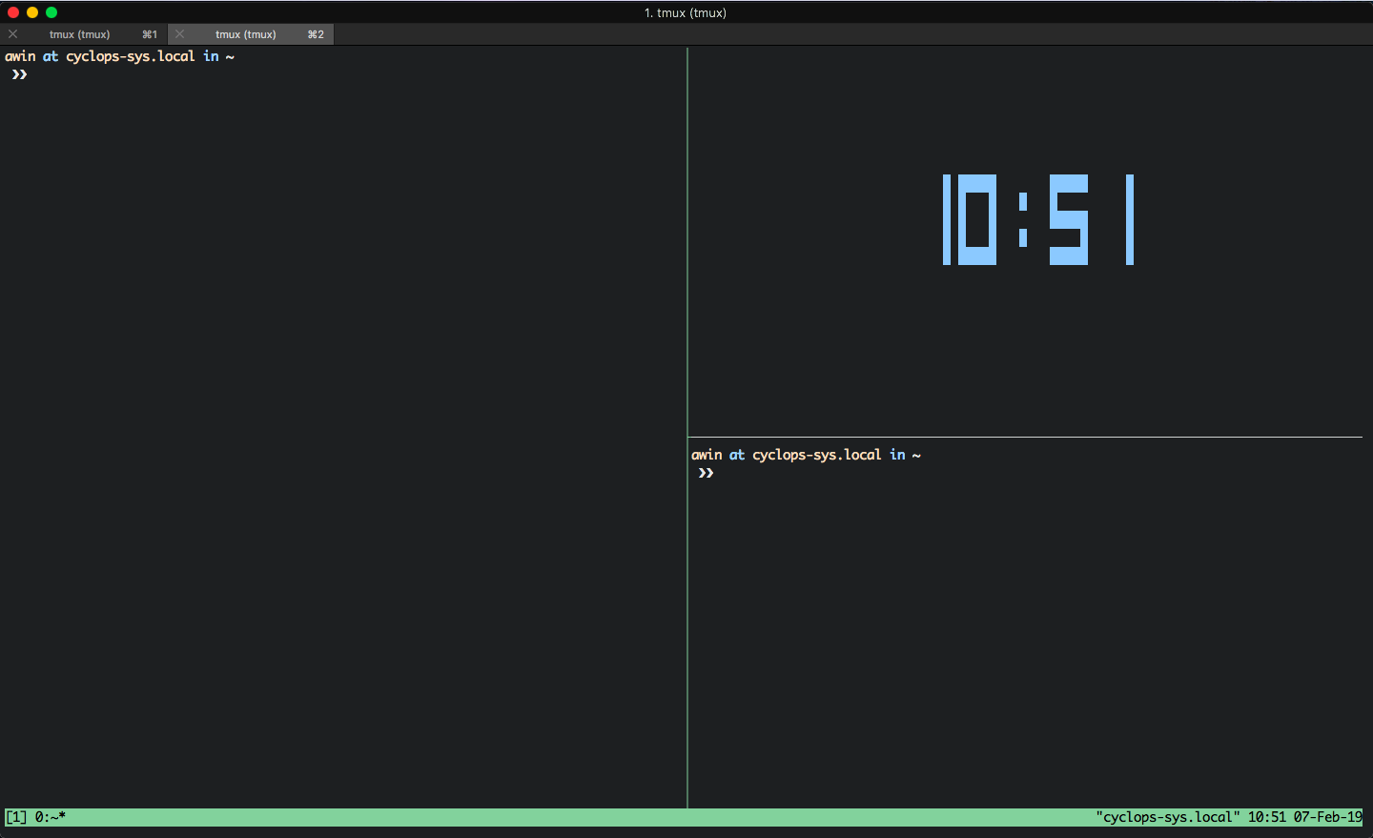The image size is (1373, 838).
Task: Focus the bottom-right pane shell prompt
Action: click(x=706, y=473)
